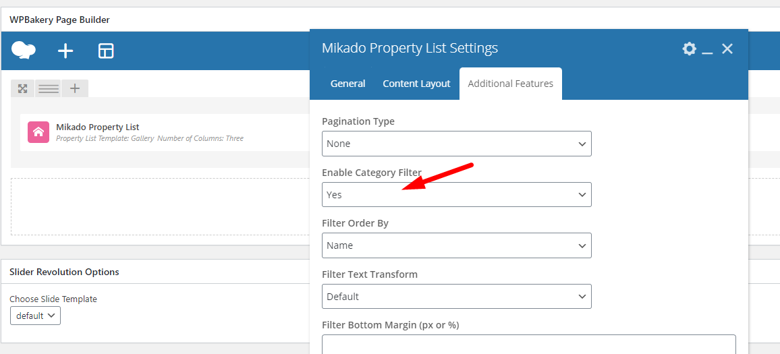The height and width of the screenshot is (354, 780).
Task: Click the Mikado Property List Settings title bar
Action: [x=410, y=49]
